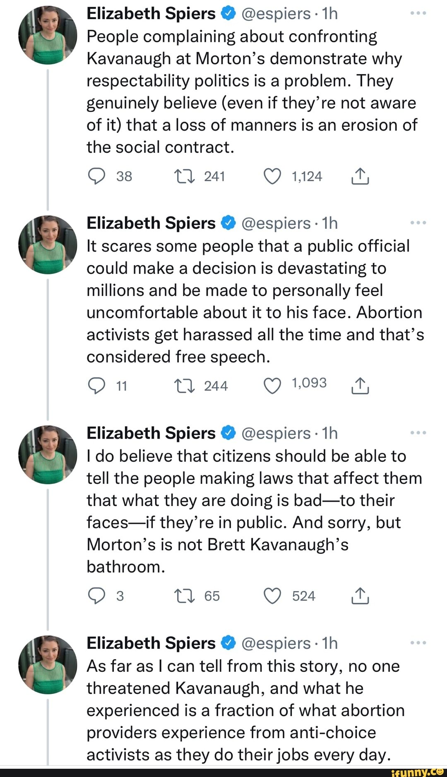447x777 pixels.
Task: Open the @espiers handle on first tweet
Action: 275,14
